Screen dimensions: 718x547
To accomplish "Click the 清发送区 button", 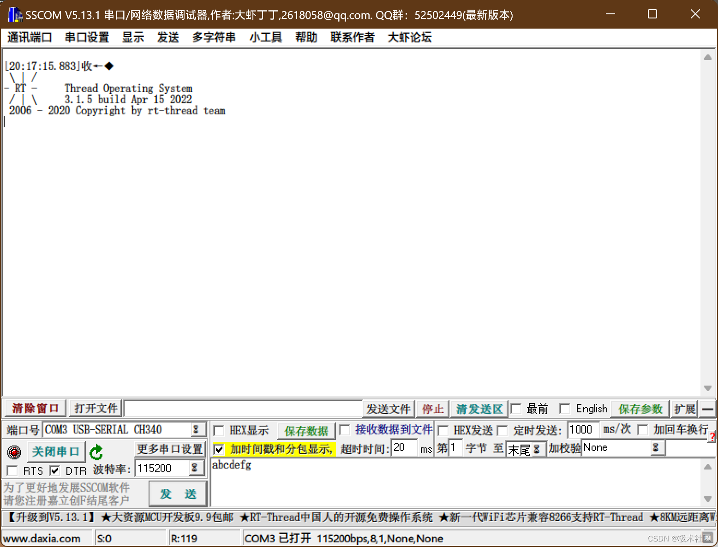I will click(479, 409).
